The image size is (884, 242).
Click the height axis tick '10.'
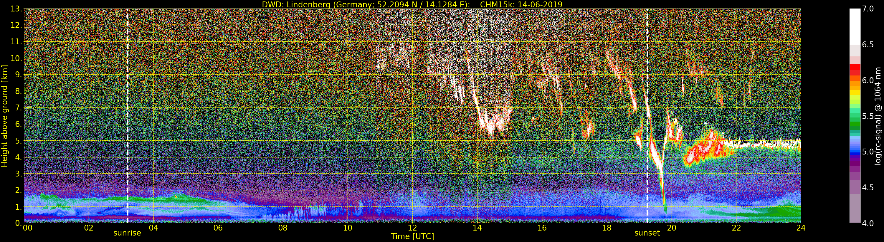pyautogui.click(x=16, y=58)
